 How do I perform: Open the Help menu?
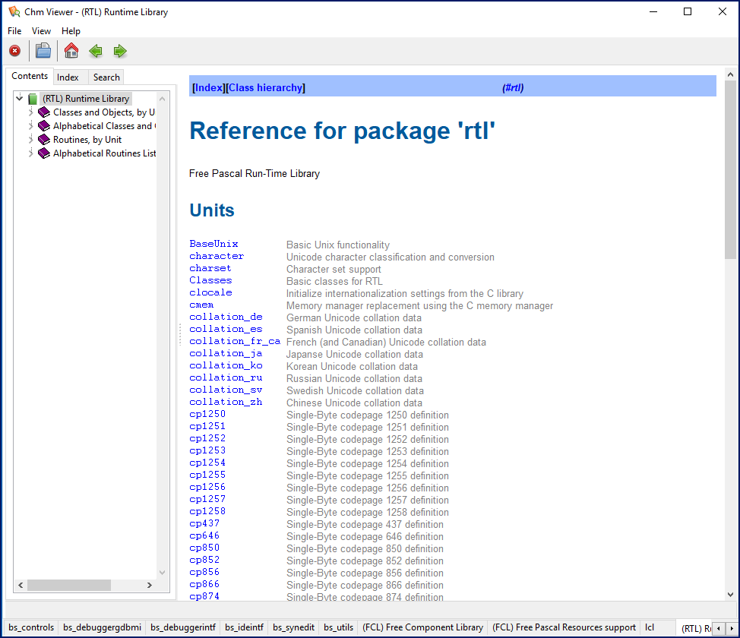[71, 31]
